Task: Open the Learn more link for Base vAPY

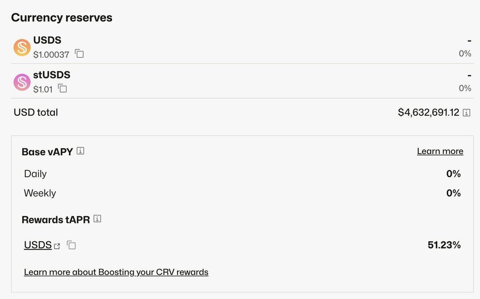Action: pos(440,151)
